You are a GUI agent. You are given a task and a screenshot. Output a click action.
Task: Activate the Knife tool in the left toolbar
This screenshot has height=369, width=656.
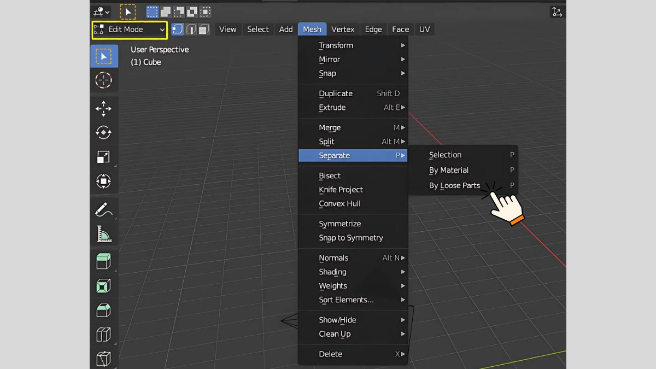pyautogui.click(x=104, y=358)
